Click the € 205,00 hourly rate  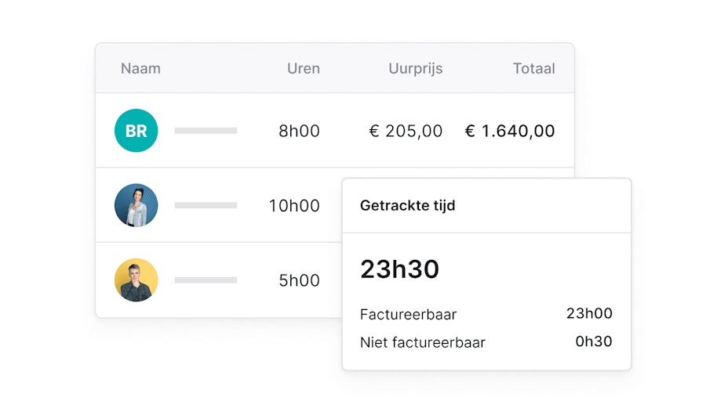click(x=406, y=131)
